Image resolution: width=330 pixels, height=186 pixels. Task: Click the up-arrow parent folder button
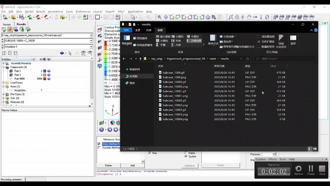(x=140, y=59)
